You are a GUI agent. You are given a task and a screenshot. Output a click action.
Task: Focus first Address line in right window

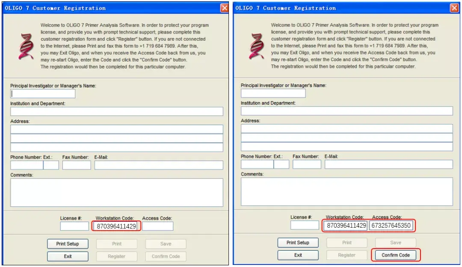(x=347, y=128)
